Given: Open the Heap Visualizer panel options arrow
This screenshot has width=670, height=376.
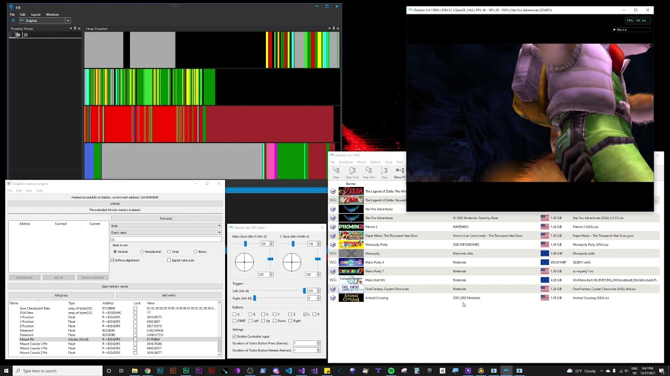Looking at the screenshot, I should coord(329,29).
